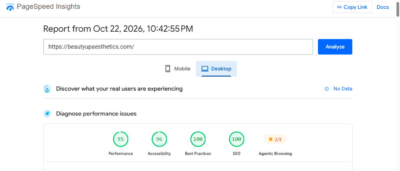
Task: Select the Desktop tab
Action: click(x=216, y=69)
